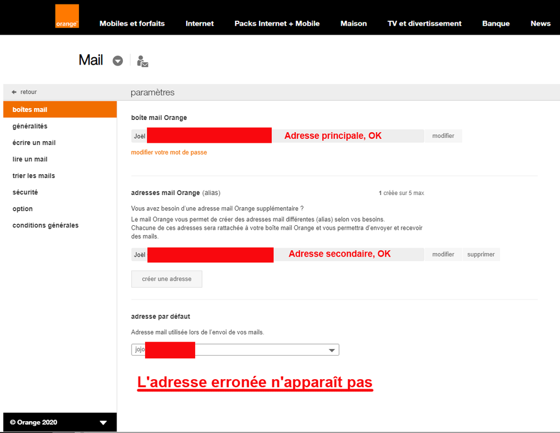This screenshot has height=433, width=560.
Task: Open the sécurité settings section
Action: (25, 192)
